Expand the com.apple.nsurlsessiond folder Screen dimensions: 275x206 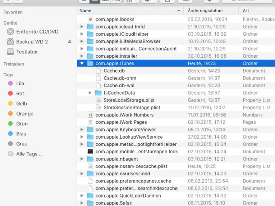click(82, 174)
